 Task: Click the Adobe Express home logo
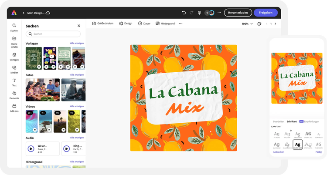click(14, 13)
